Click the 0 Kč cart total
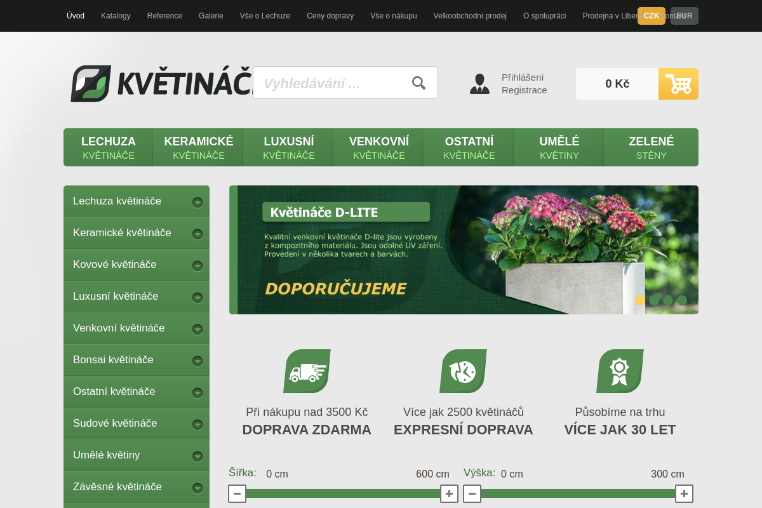 click(617, 84)
